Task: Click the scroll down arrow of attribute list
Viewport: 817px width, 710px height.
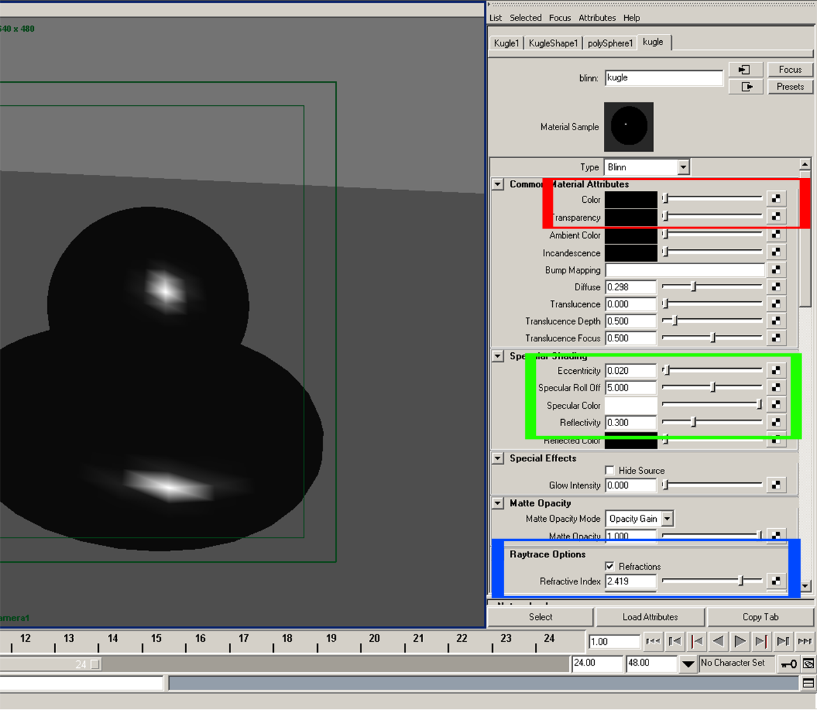Action: point(805,586)
